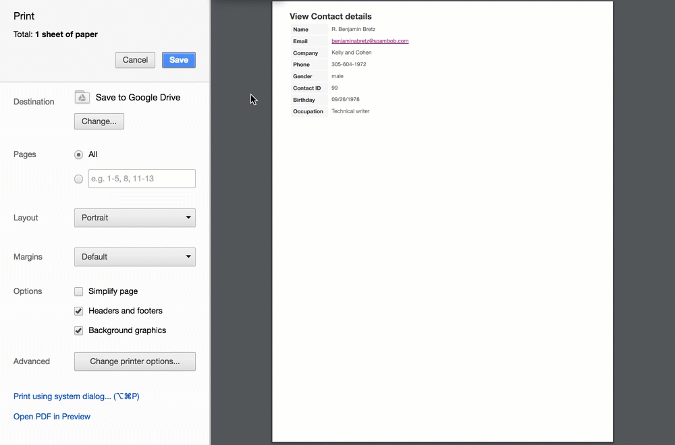The height and width of the screenshot is (445, 675).
Task: Disable the Headers and footers checkbox
Action: point(78,311)
